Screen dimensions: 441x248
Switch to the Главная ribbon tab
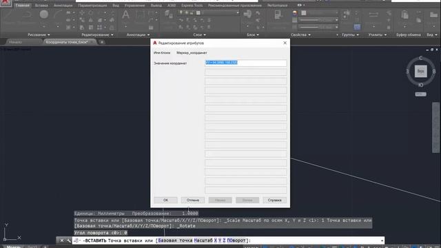(x=23, y=6)
